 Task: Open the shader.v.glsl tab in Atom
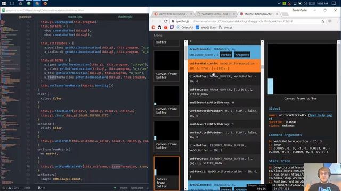click(x=125, y=16)
